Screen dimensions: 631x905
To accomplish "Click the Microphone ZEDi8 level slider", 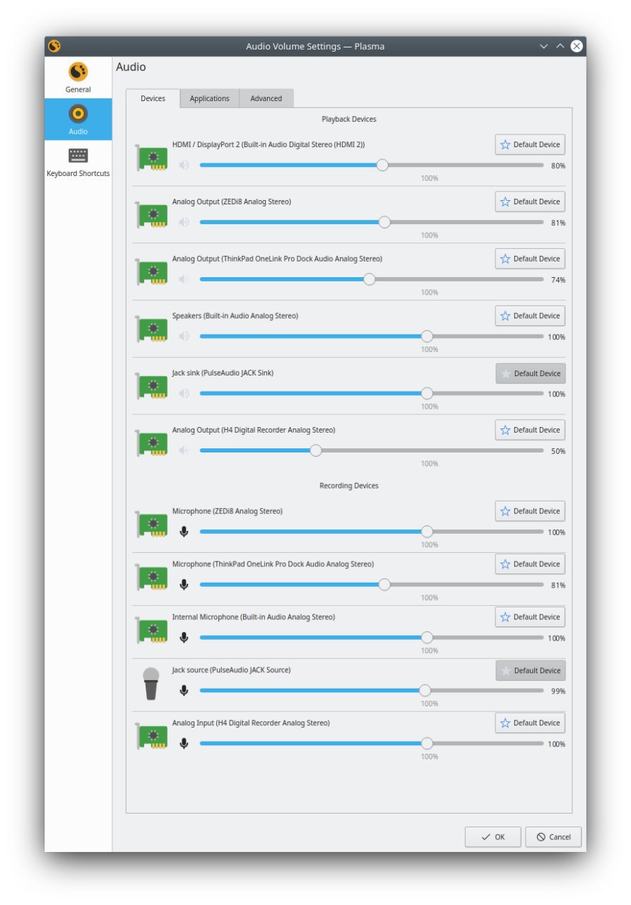I will click(x=372, y=532).
